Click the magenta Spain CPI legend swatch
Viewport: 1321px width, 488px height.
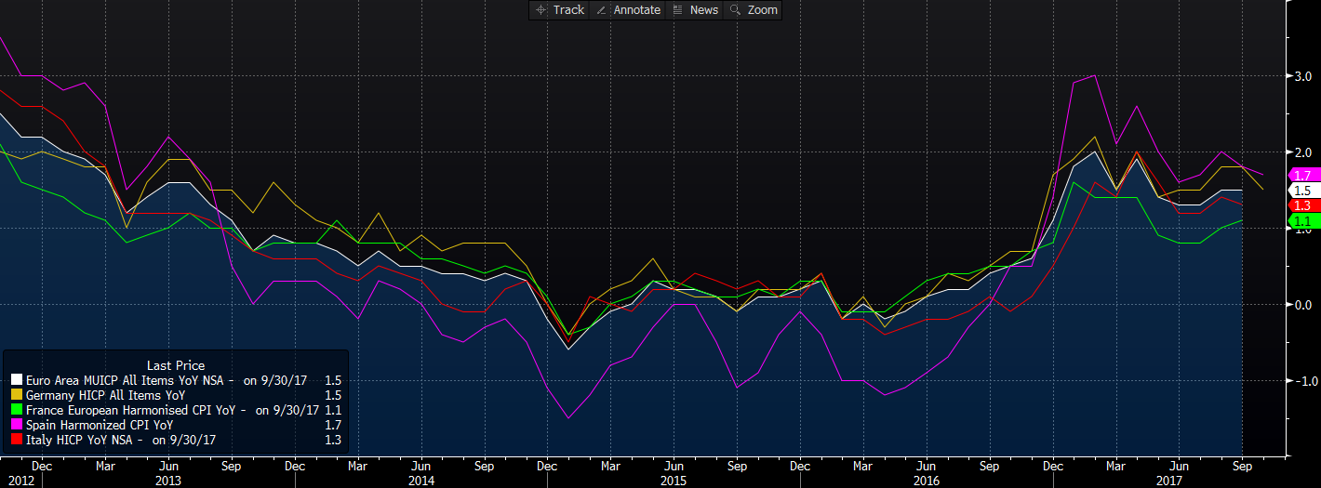[17, 425]
